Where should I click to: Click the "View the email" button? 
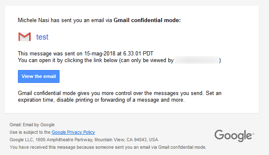pyautogui.click(x=39, y=76)
